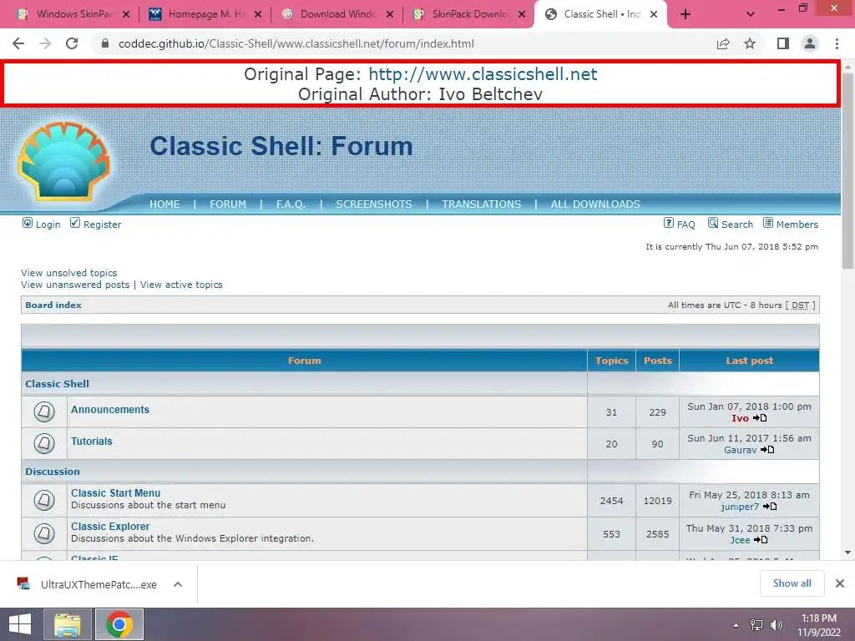Image resolution: width=855 pixels, height=641 pixels.
Task: Bookmark this page with the star icon
Action: point(750,43)
